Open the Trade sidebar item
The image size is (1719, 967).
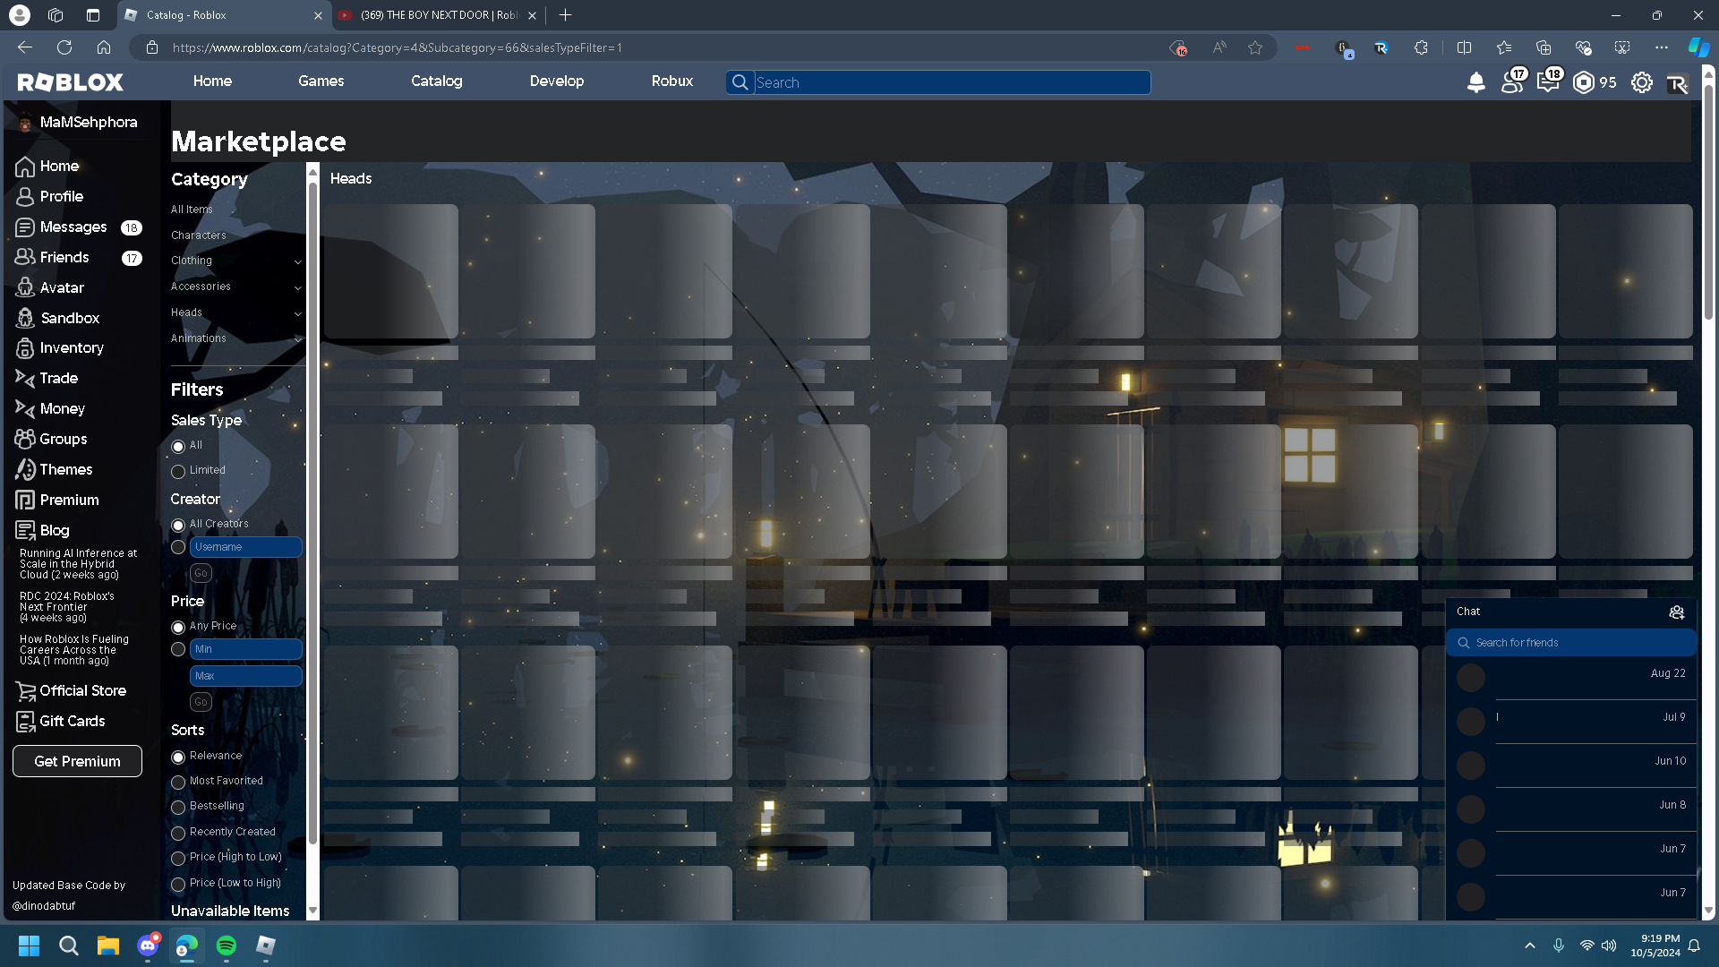(58, 378)
